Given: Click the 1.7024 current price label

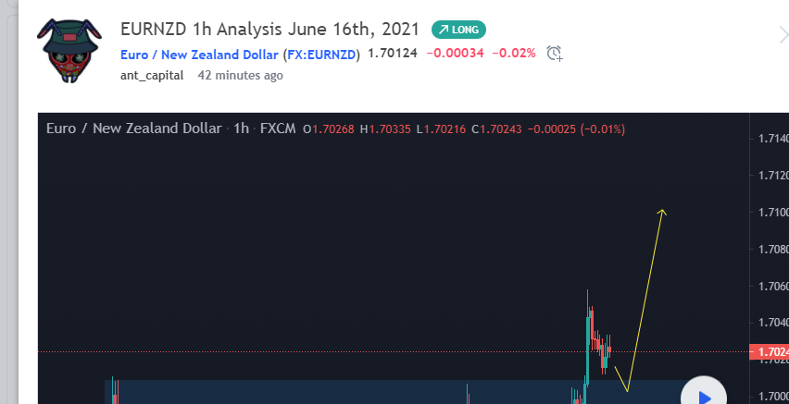Looking at the screenshot, I should coord(770,352).
